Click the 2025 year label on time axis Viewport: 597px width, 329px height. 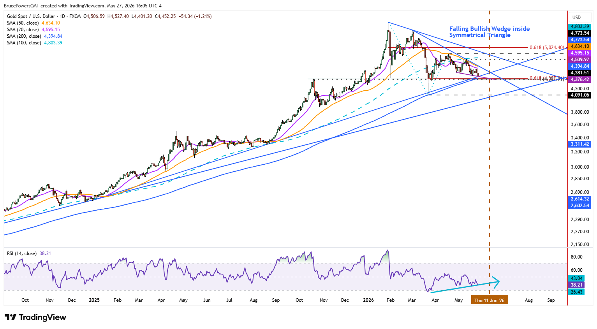94,300
